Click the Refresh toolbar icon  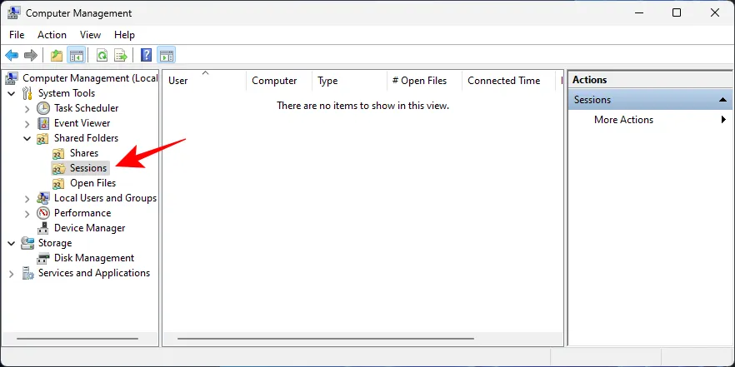tap(102, 56)
